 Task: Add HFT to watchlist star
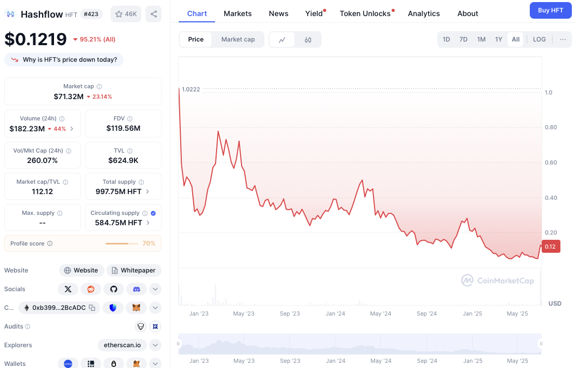(126, 14)
